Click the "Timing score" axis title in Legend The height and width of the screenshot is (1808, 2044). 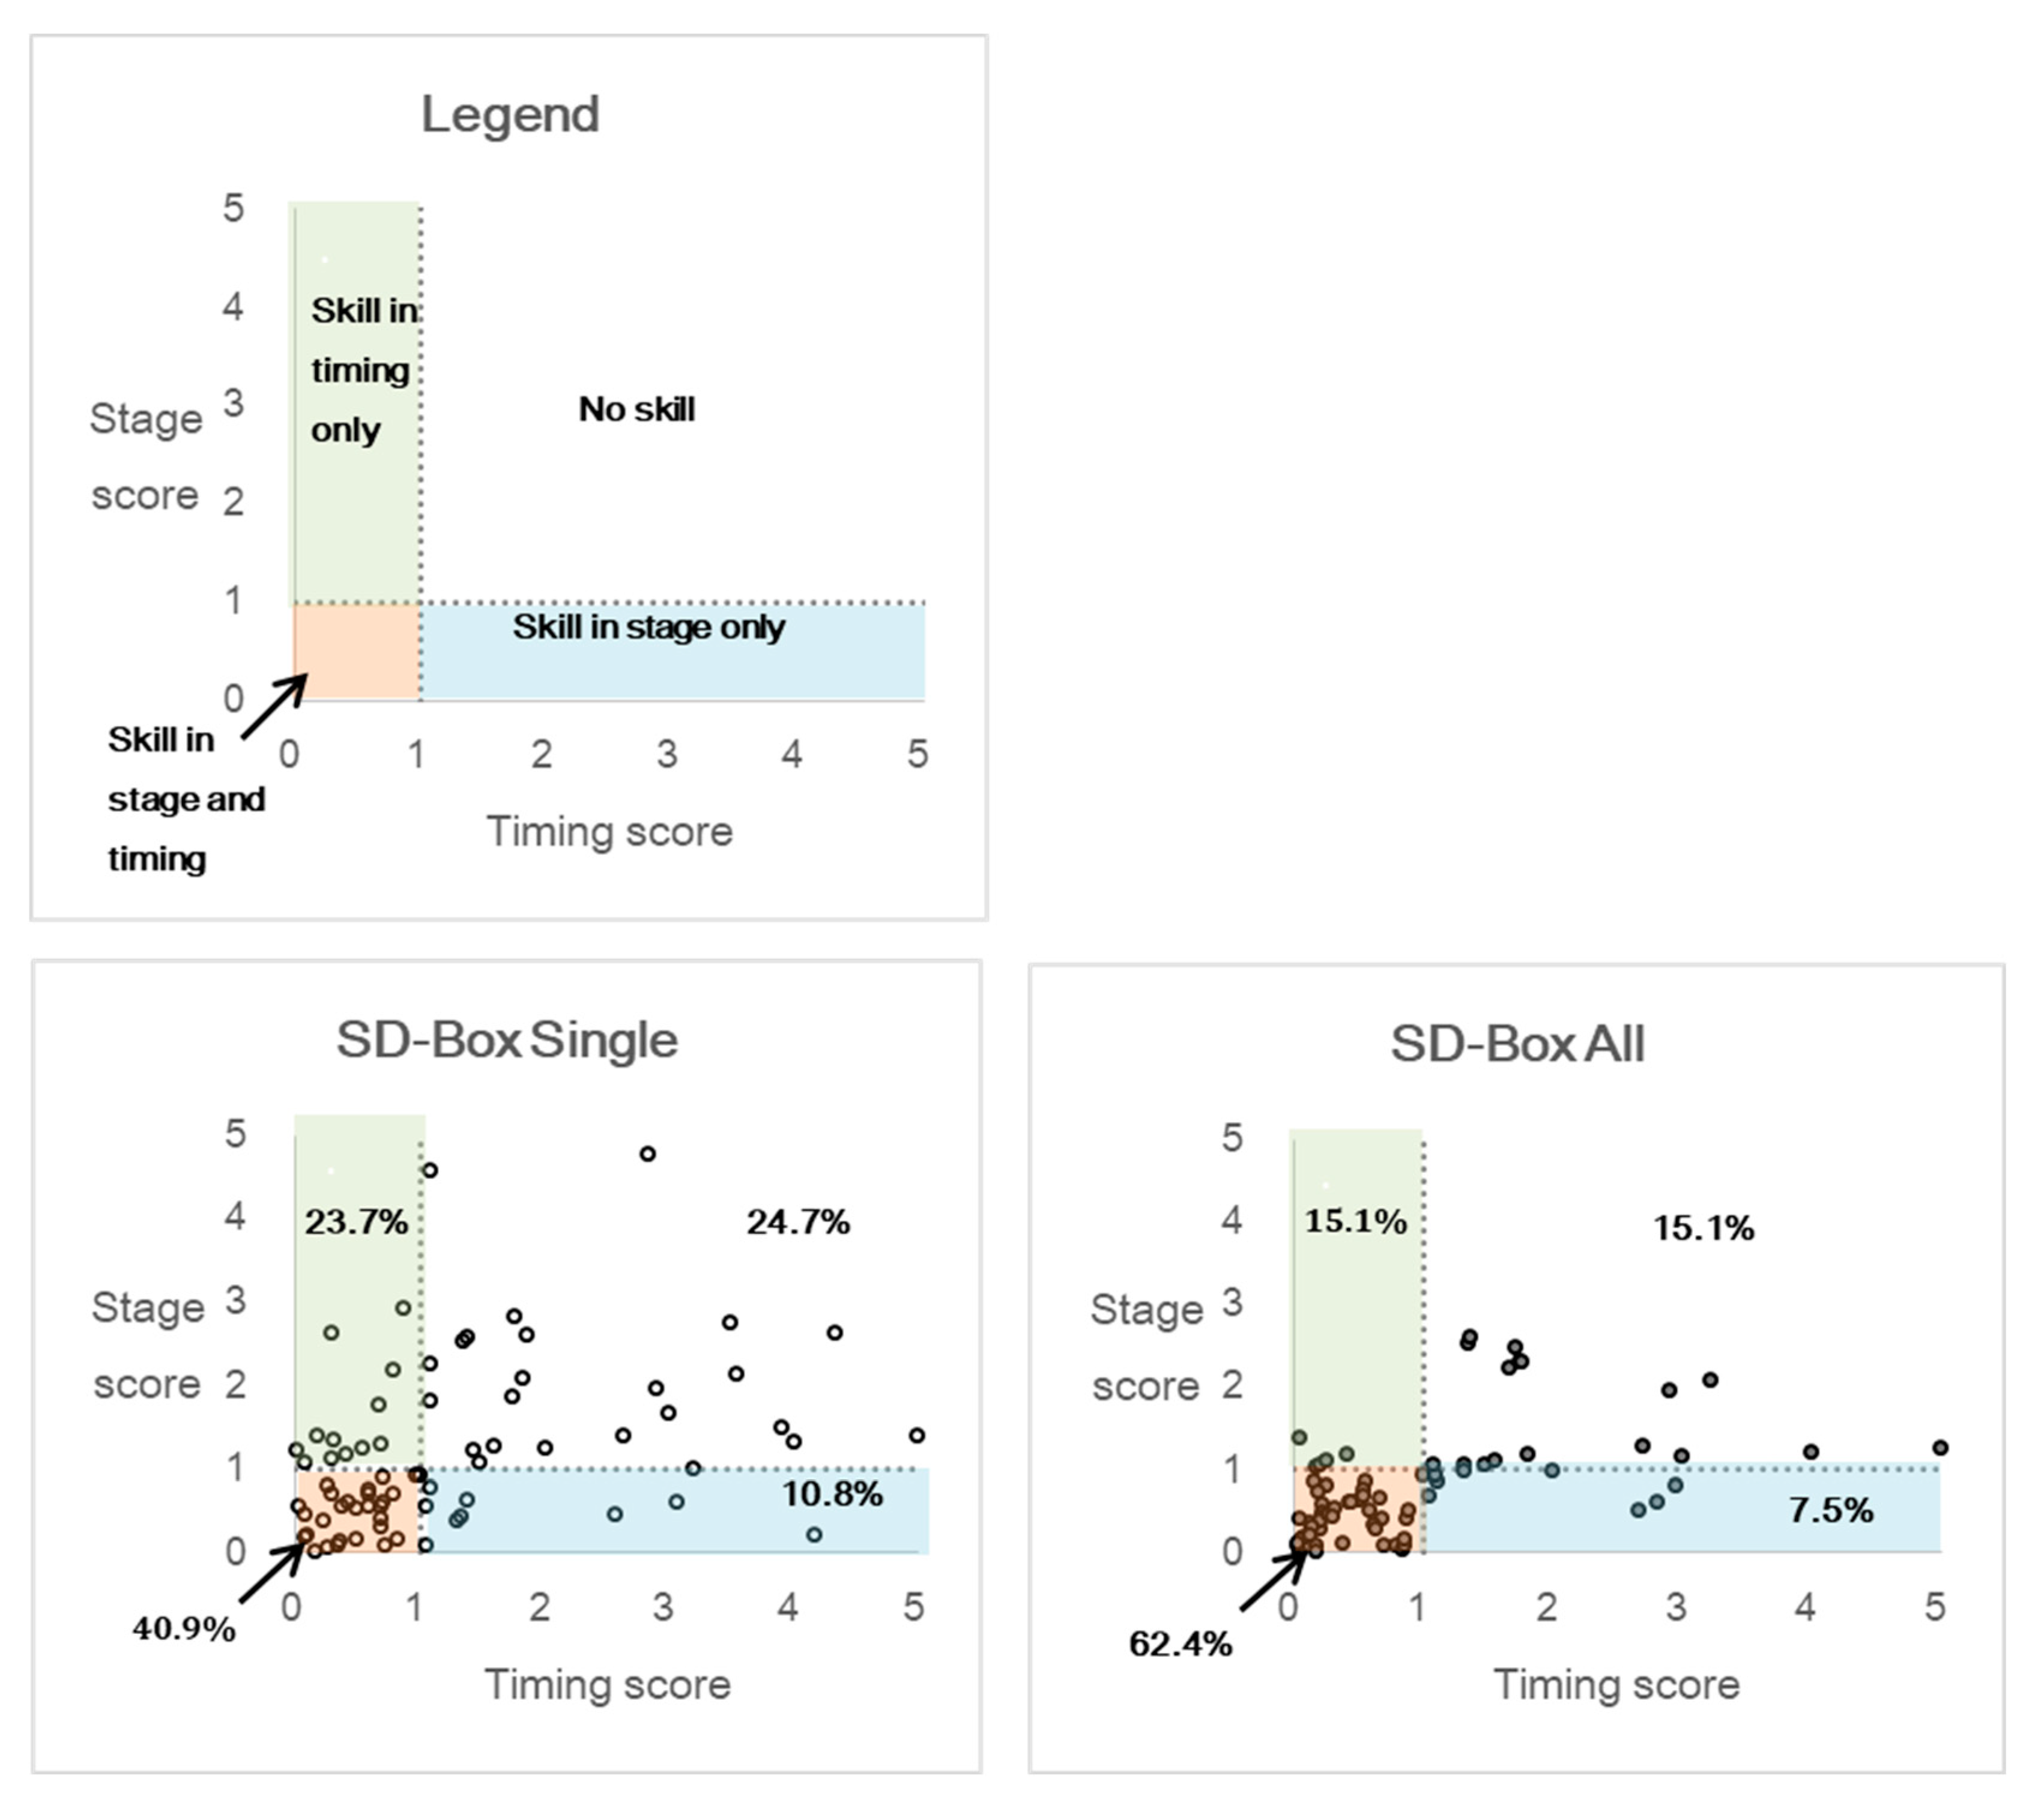(x=610, y=832)
